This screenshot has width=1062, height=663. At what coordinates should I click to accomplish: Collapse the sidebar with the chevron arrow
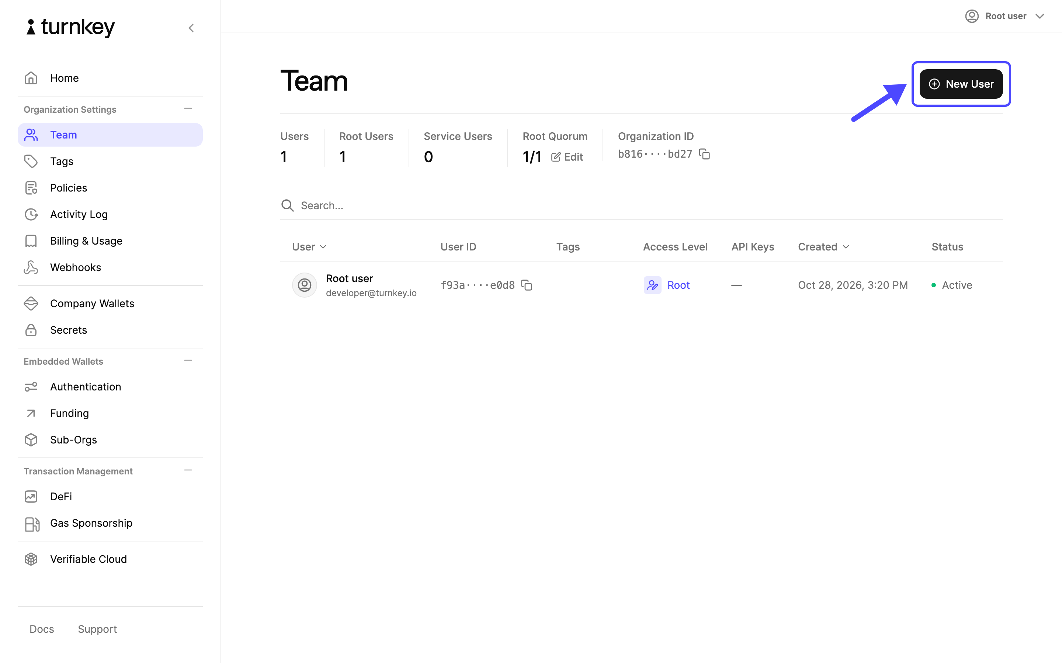click(x=191, y=28)
